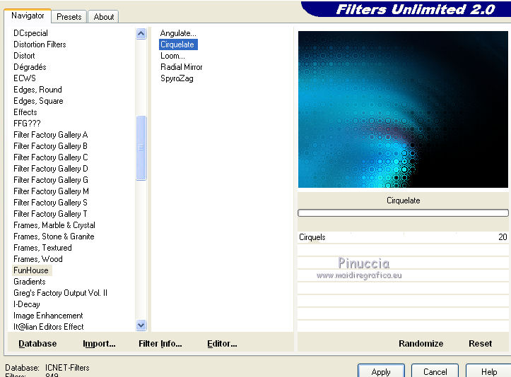Select Filter Factory Gallery B
Viewport: 511px width, 377px height.
(x=50, y=146)
